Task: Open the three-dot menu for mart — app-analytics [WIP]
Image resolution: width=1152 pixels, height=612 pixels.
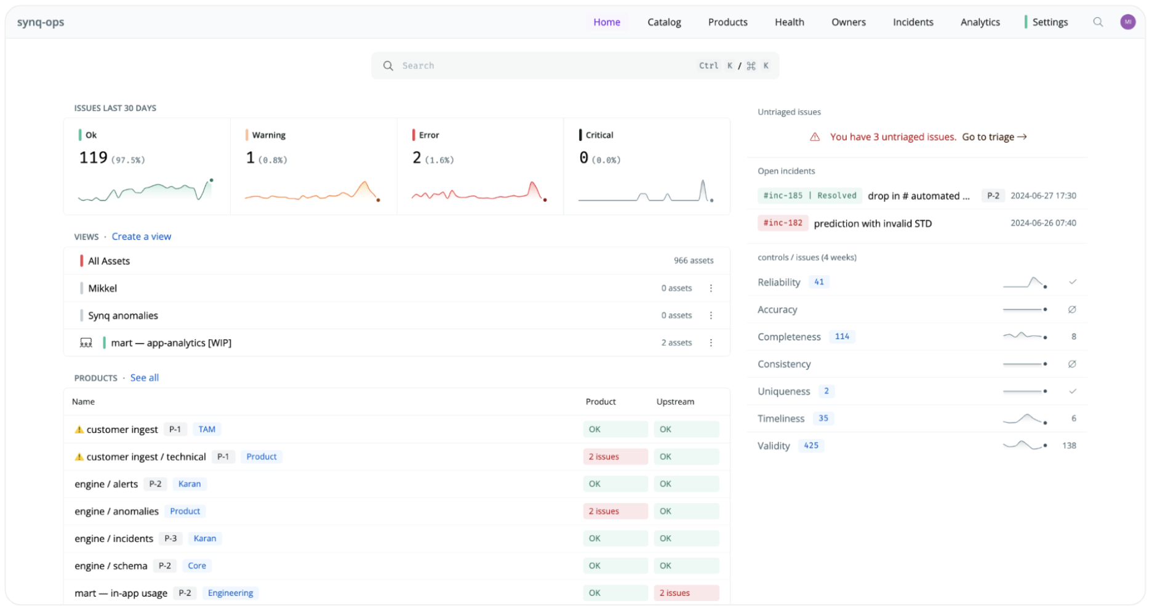Action: [711, 342]
